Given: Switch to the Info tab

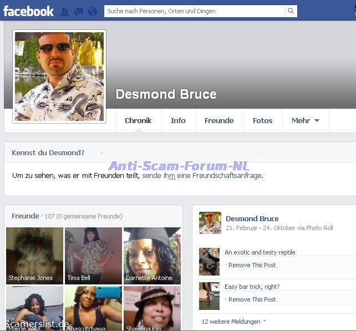Looking at the screenshot, I should tap(178, 120).
